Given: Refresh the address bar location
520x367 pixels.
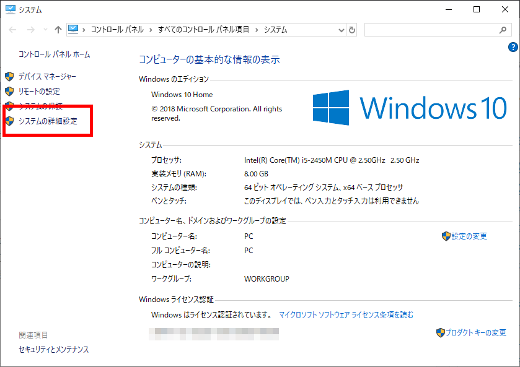Looking at the screenshot, I should click(x=352, y=30).
